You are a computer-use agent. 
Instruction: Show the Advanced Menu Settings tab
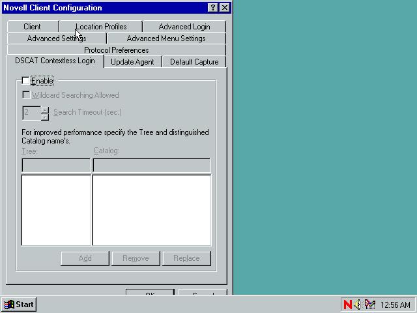166,38
